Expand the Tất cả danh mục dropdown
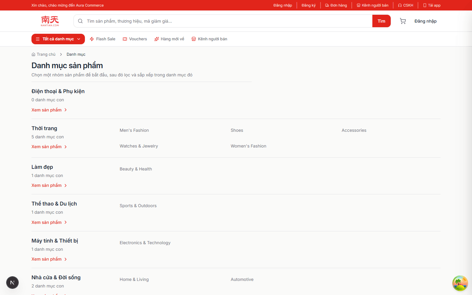 pyautogui.click(x=58, y=39)
